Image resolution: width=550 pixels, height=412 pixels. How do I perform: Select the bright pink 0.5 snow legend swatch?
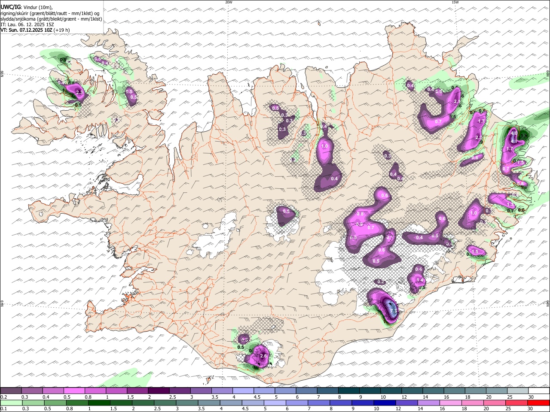(x=74, y=391)
